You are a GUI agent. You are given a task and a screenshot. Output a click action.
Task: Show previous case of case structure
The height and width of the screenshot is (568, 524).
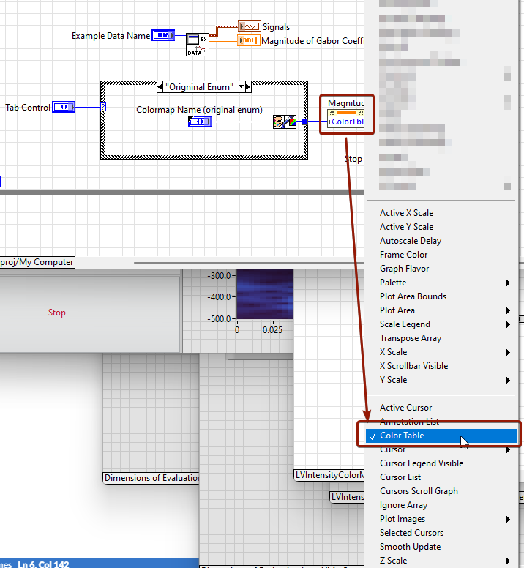point(160,87)
